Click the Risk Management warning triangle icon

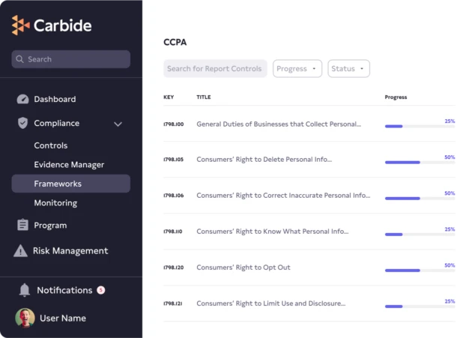20,250
